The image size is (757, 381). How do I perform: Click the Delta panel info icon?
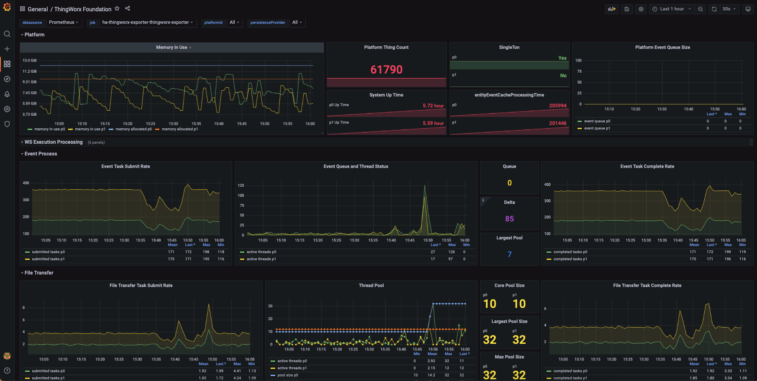point(483,200)
